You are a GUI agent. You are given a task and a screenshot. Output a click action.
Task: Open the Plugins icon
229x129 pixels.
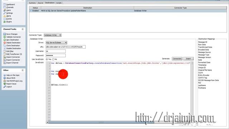tap(5, 21)
